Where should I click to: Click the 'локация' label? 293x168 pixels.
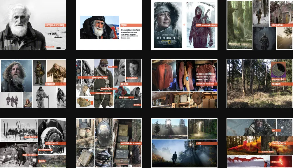tap(282, 84)
